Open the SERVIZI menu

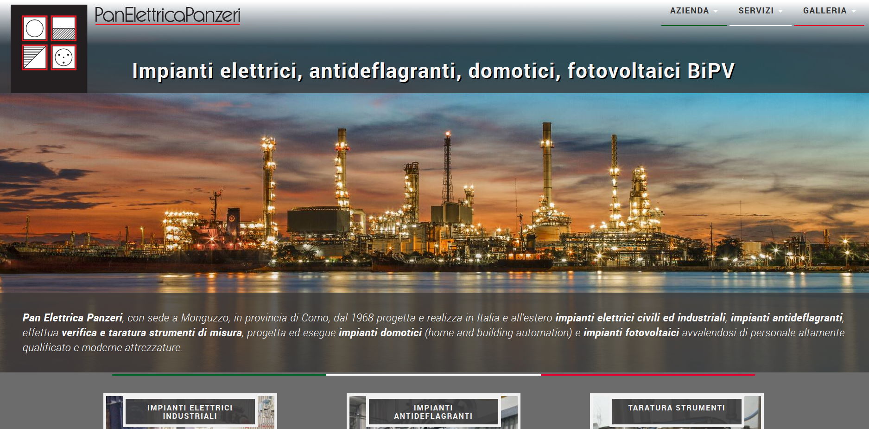pyautogui.click(x=755, y=11)
